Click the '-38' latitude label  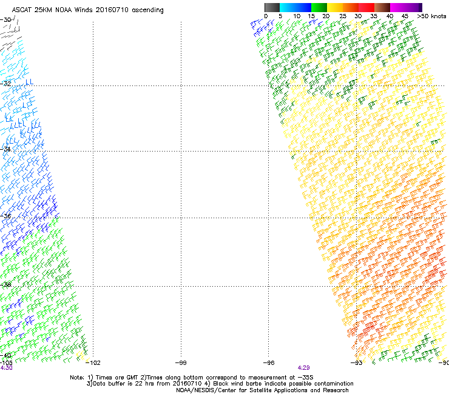pyautogui.click(x=5, y=285)
